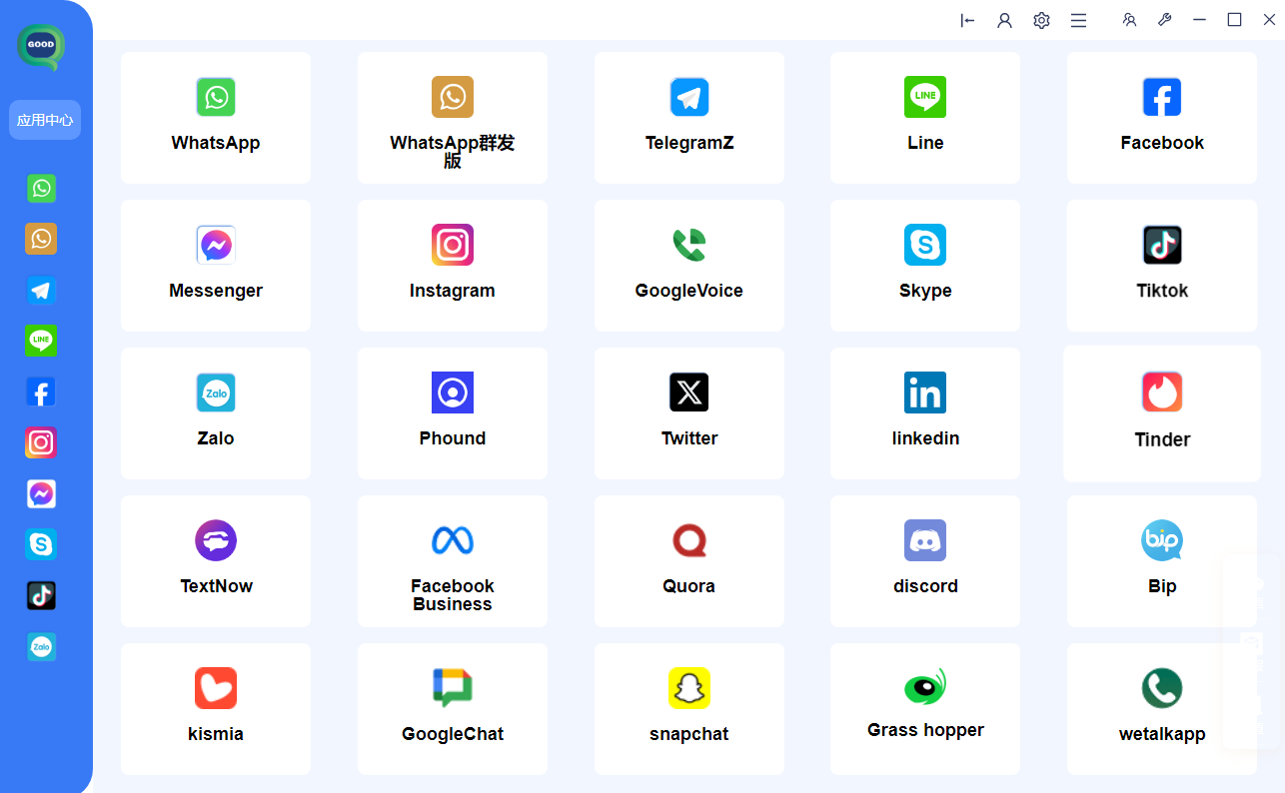Open the hamburger menu in title bar
Image resolution: width=1285 pixels, height=793 pixels.
click(x=1078, y=20)
